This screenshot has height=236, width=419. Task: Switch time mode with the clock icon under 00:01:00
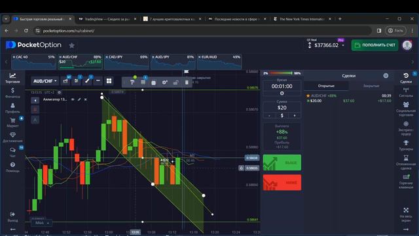click(x=282, y=93)
